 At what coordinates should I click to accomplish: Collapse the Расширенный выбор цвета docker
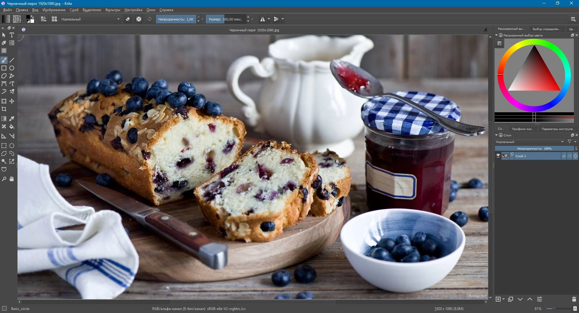(x=496, y=35)
